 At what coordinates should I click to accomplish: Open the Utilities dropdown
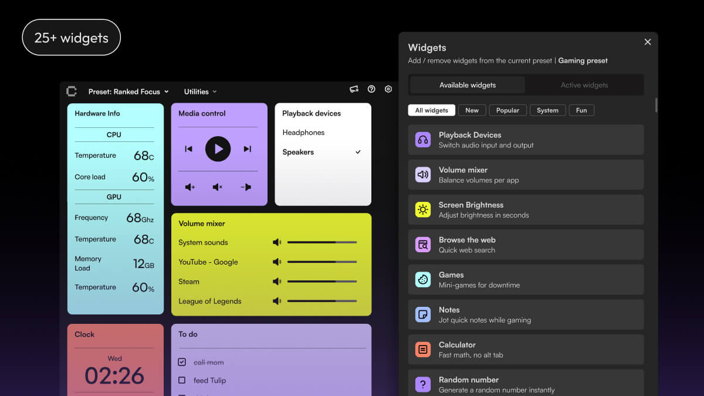201,92
